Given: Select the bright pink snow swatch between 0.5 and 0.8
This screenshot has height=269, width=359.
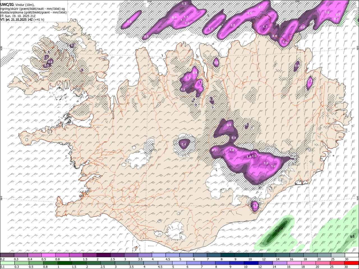Looking at the screenshot, I should 48,255.
